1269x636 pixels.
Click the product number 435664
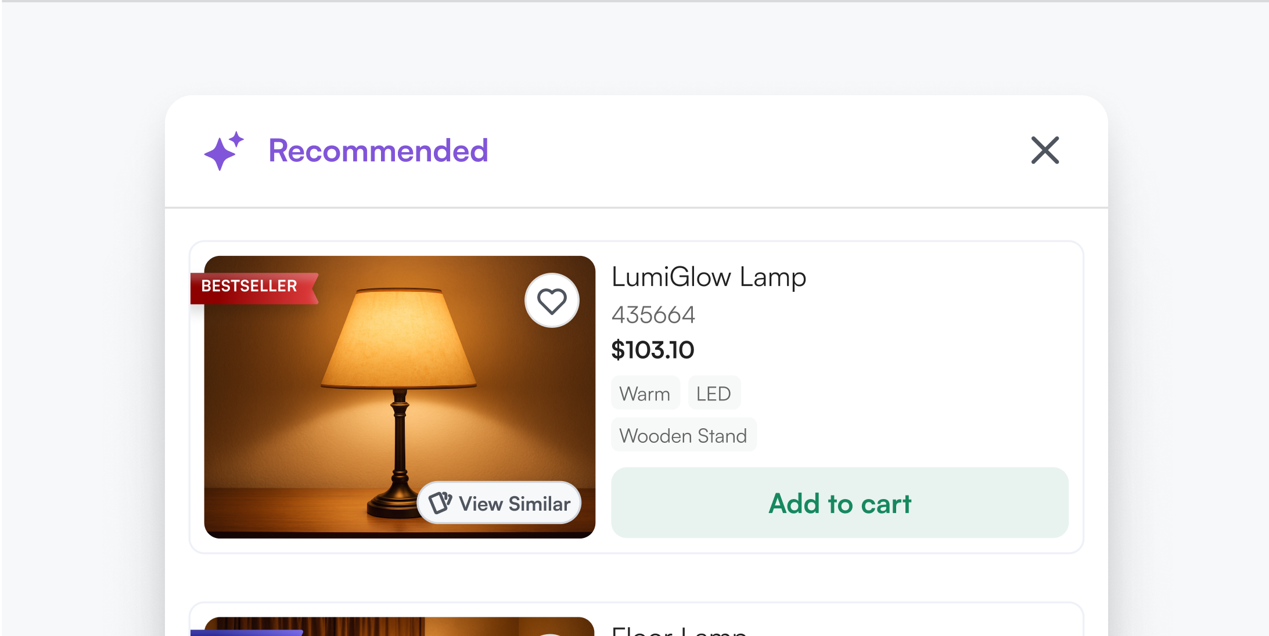(x=653, y=315)
